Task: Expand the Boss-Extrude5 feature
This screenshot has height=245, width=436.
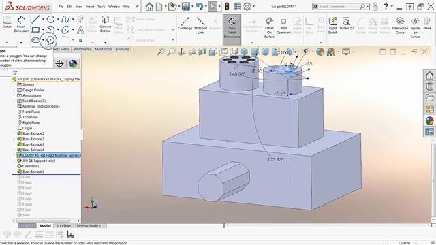Action: (14, 171)
